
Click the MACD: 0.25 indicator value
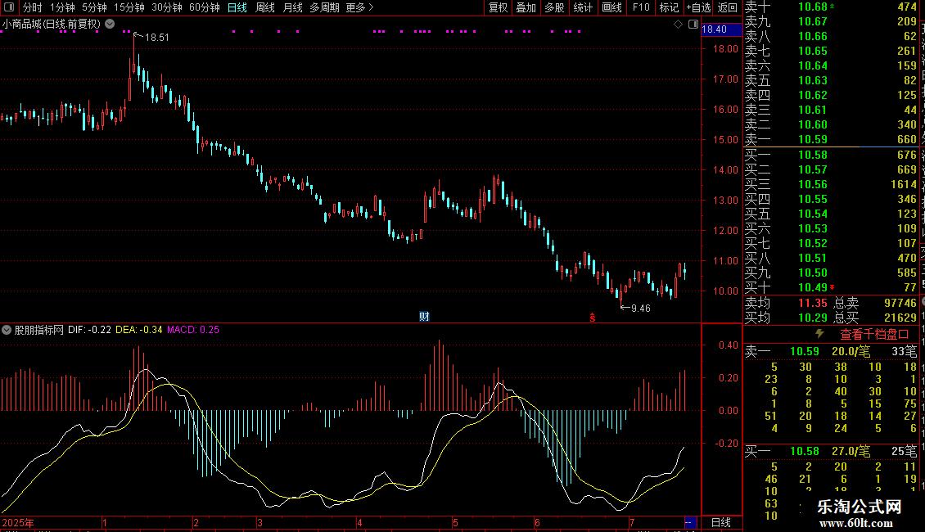[193, 330]
